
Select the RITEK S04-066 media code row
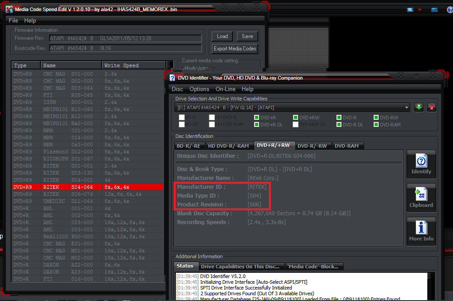(88, 187)
